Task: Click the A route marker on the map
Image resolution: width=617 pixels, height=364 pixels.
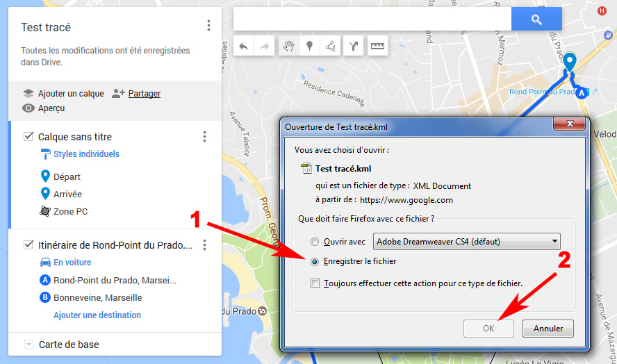Action: tap(582, 93)
